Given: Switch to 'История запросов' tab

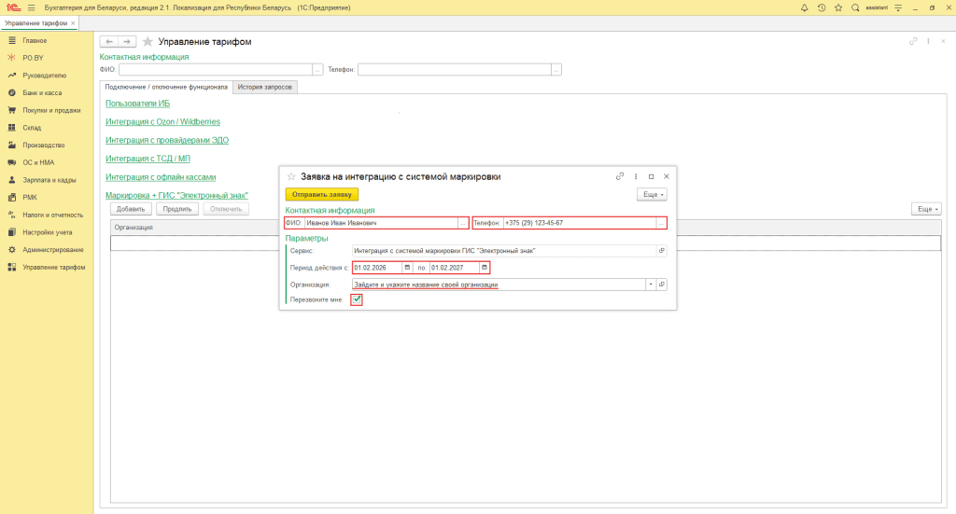Looking at the screenshot, I should [265, 87].
